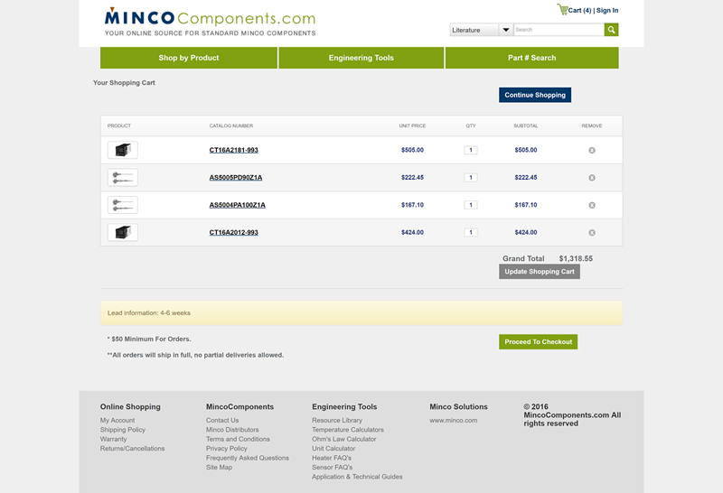Select the Grand Total $1,318.55 amount
The width and height of the screenshot is (723, 493).
click(576, 258)
